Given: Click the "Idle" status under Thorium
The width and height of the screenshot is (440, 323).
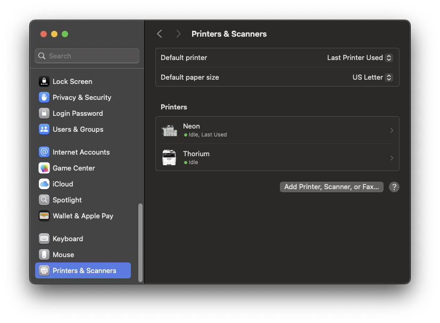Looking at the screenshot, I should pyautogui.click(x=193, y=162).
